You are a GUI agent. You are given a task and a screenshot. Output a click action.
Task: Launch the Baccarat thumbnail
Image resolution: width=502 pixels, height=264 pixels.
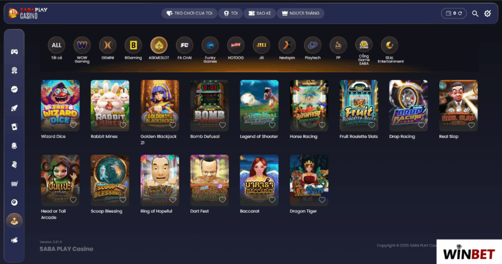(259, 180)
